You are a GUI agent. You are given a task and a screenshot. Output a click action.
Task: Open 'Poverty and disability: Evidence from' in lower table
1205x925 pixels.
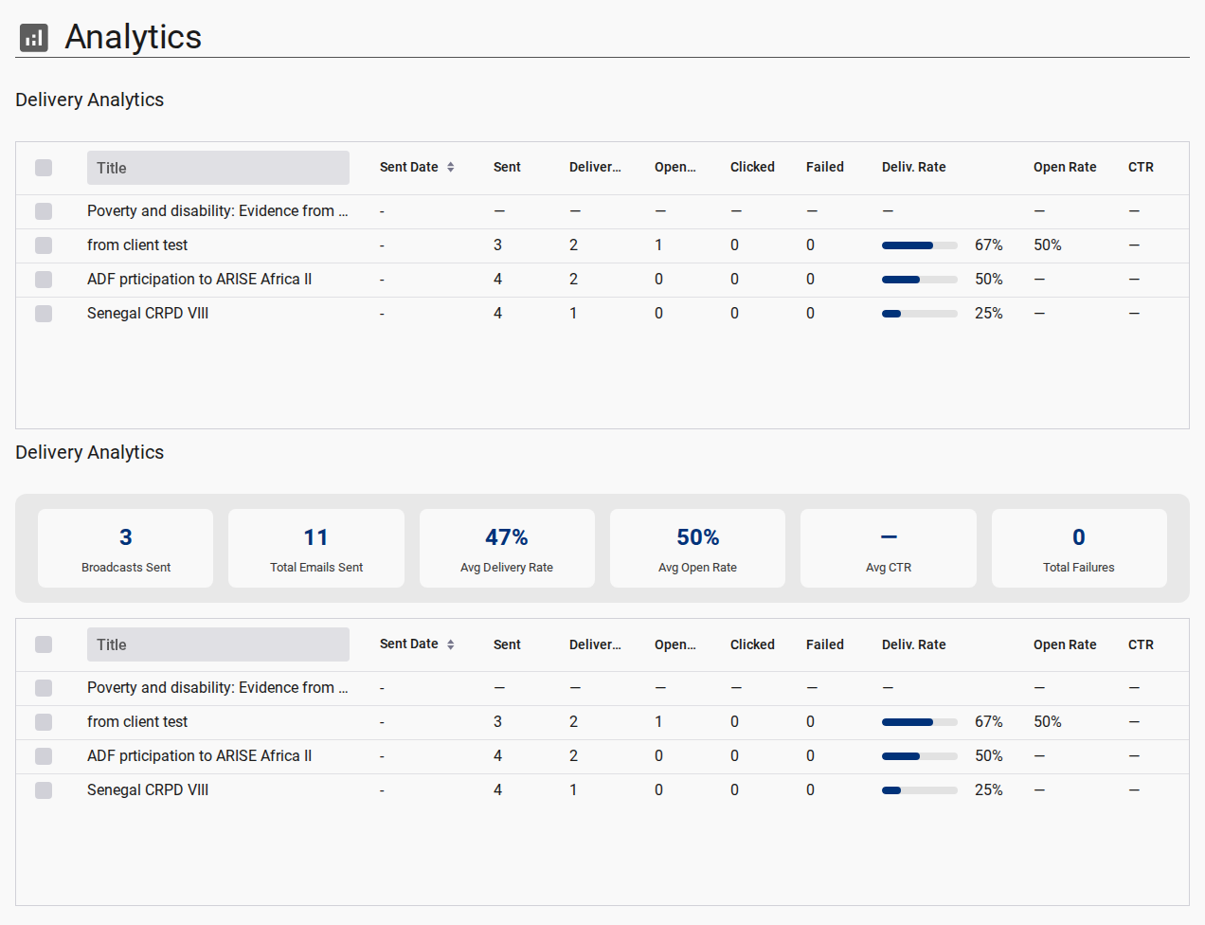(218, 687)
